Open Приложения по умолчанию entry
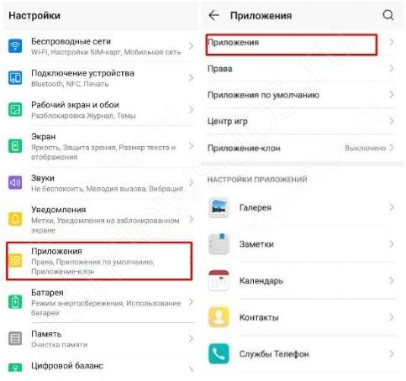Viewport: 406px width, 381px height. coord(301,95)
